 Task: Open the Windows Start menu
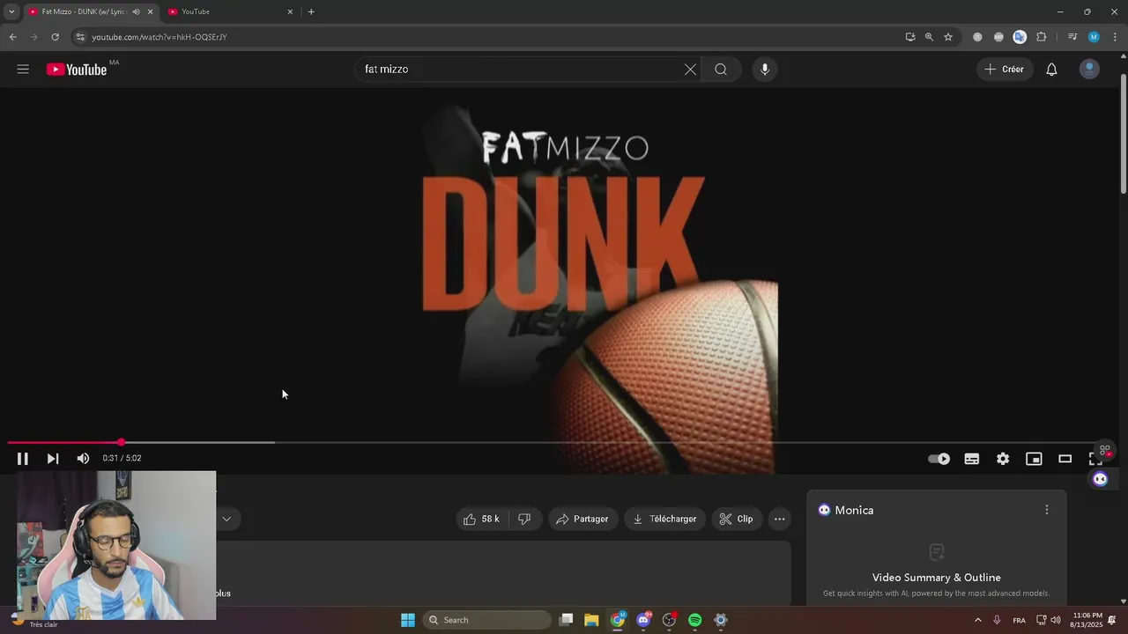(x=408, y=620)
